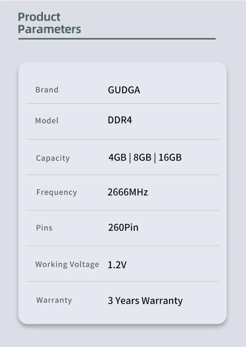Select the Model label
246x347 pixels.
click(x=47, y=121)
